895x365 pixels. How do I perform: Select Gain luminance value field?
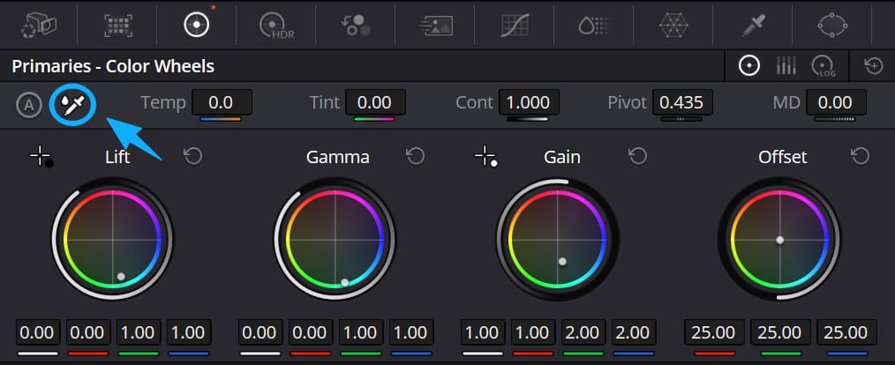(482, 332)
